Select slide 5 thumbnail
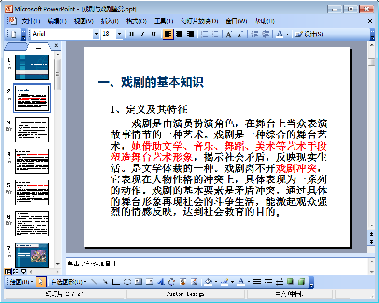379x303 pixels. tap(32, 192)
